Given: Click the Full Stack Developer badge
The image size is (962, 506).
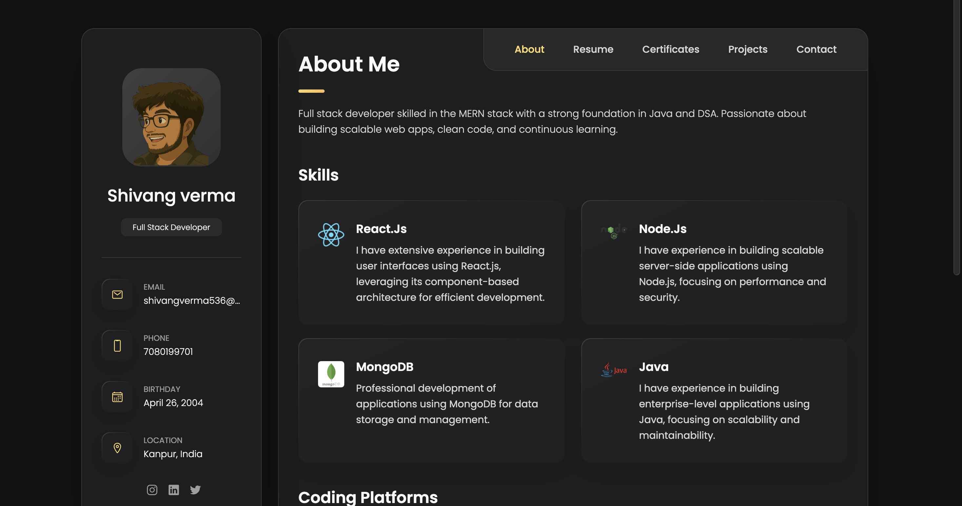Looking at the screenshot, I should tap(171, 227).
